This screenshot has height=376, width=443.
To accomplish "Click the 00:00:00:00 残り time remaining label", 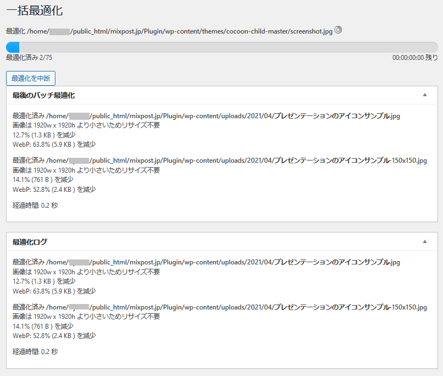I will point(415,57).
